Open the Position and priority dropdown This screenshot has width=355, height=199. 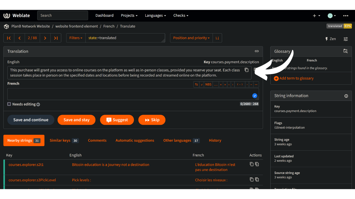coord(191,38)
